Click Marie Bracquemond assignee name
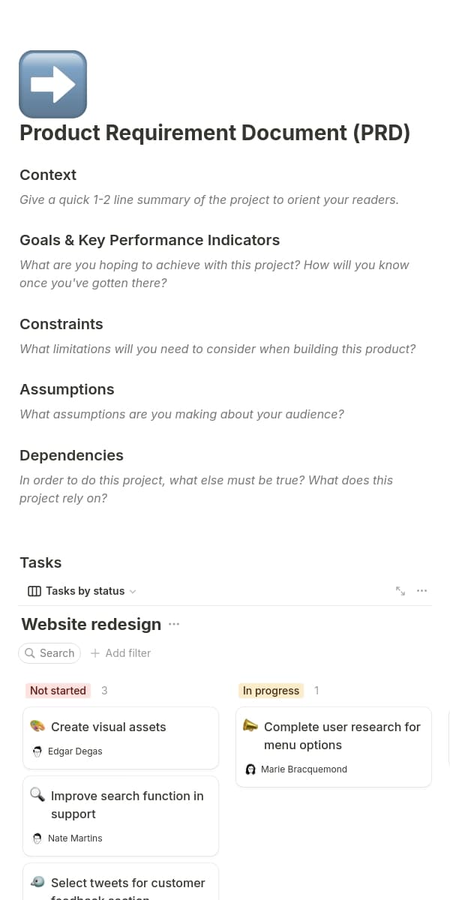 click(304, 769)
